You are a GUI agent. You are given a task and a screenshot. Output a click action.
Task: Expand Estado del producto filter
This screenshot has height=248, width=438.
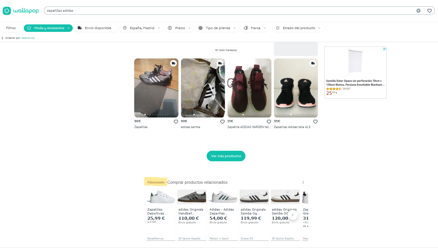pyautogui.click(x=298, y=28)
